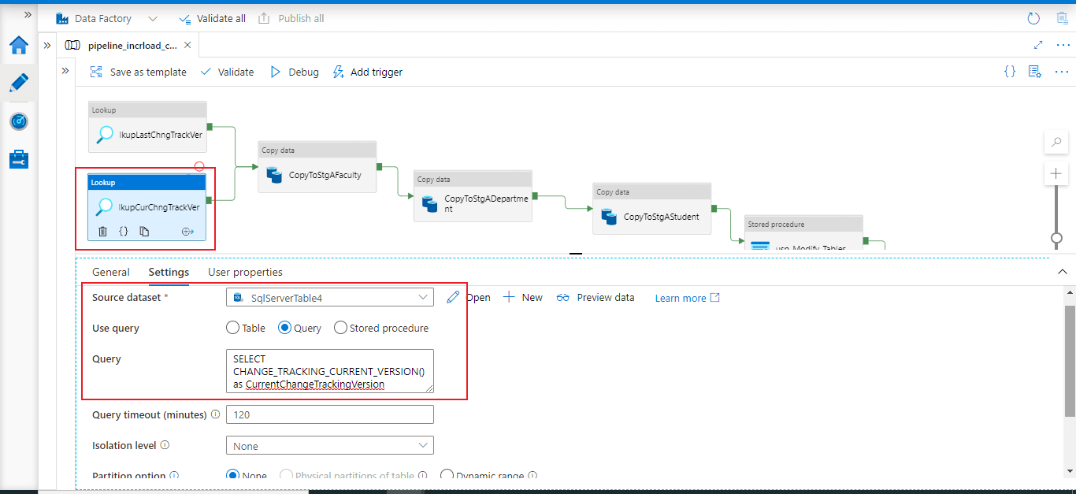Open the Monitor gauge icon

tap(19, 121)
